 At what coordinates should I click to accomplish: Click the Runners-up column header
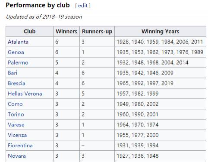[97, 31]
